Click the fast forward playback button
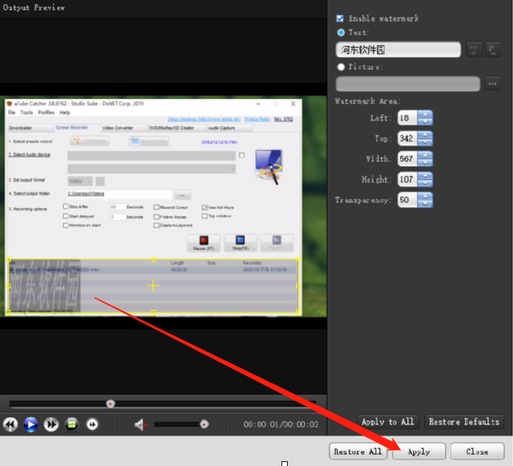Screen dimensions: 513x466 (x=50, y=424)
